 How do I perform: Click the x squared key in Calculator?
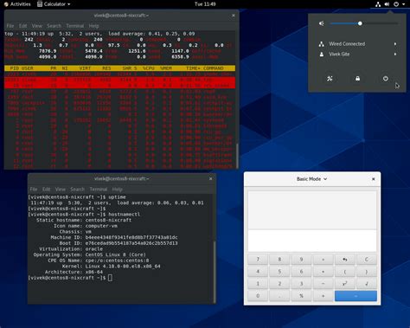point(345,284)
